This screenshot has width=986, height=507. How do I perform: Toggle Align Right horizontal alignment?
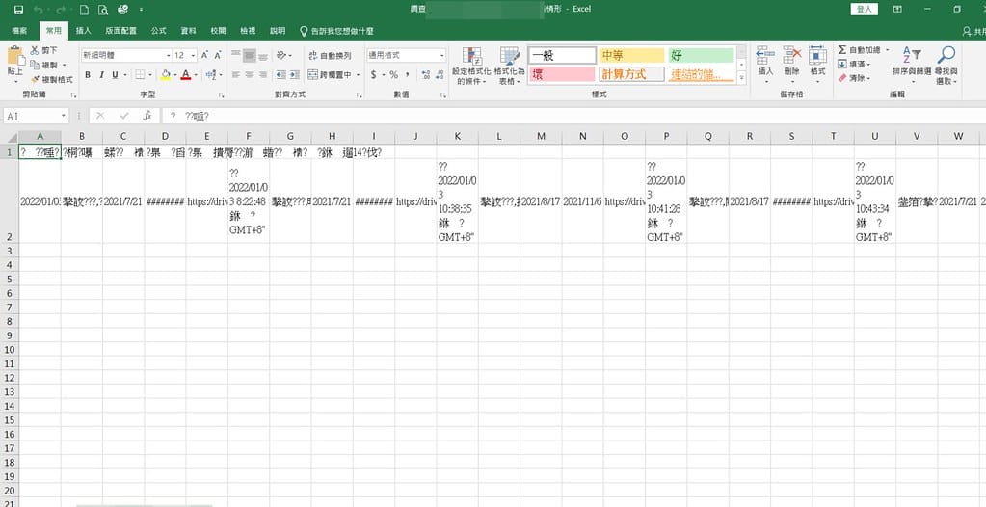(263, 75)
